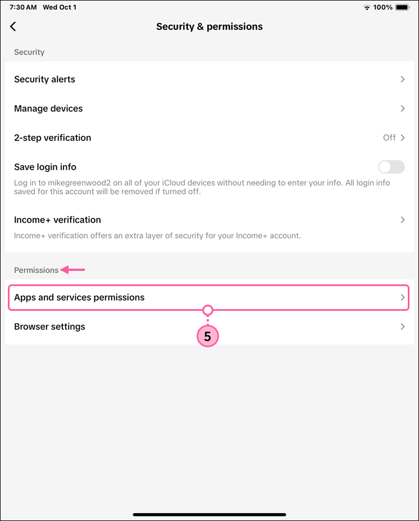The height and width of the screenshot is (521, 419).
Task: Expand the Apps and services permissions row
Action: [x=210, y=297]
